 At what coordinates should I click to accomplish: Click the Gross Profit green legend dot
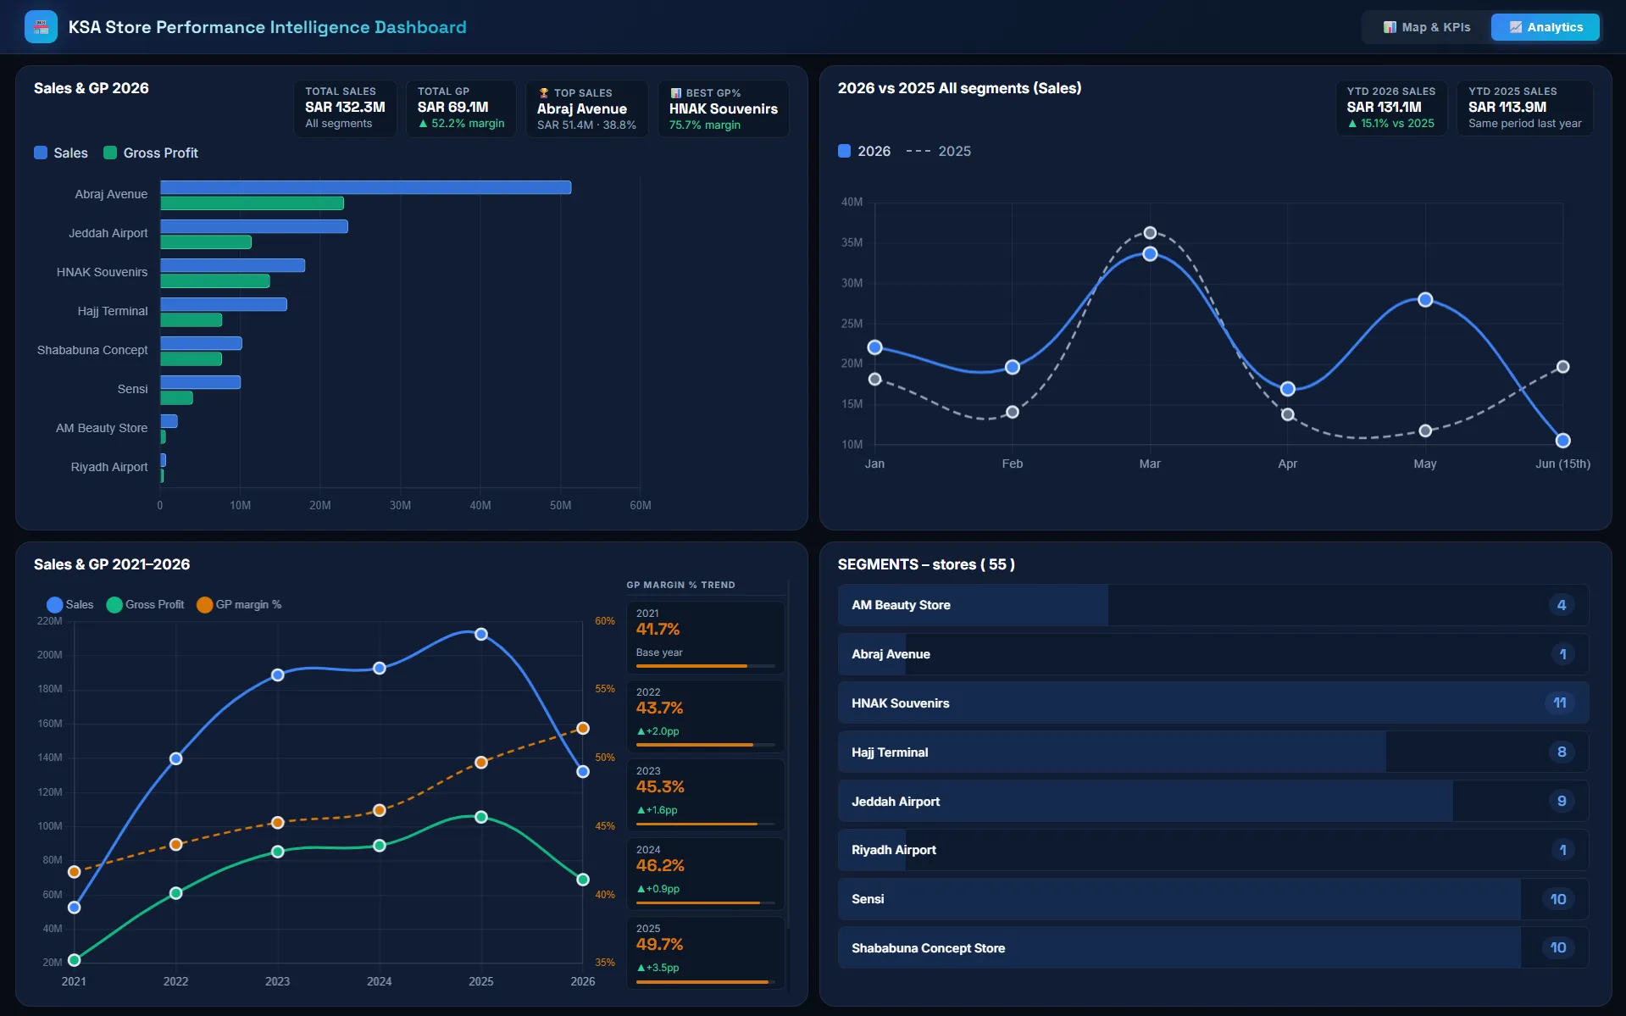[114, 604]
